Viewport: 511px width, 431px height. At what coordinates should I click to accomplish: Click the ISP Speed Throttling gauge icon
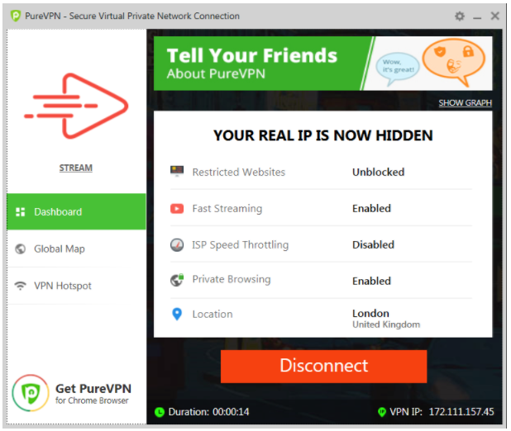pos(177,244)
